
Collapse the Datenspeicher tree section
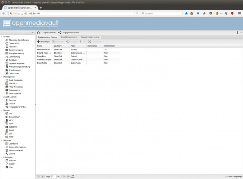(1, 77)
